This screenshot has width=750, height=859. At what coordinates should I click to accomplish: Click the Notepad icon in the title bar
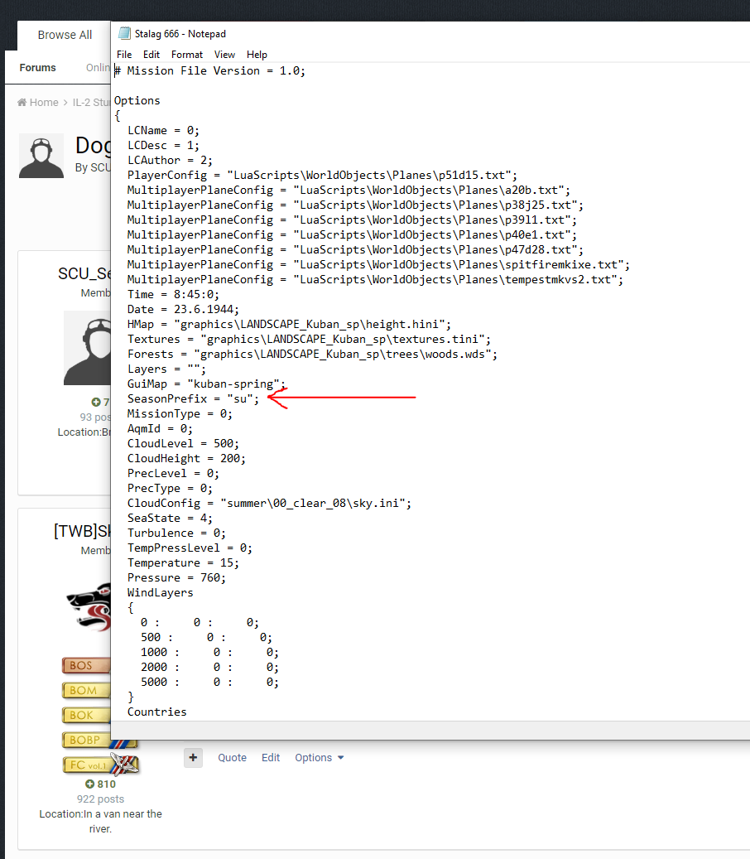click(x=125, y=33)
